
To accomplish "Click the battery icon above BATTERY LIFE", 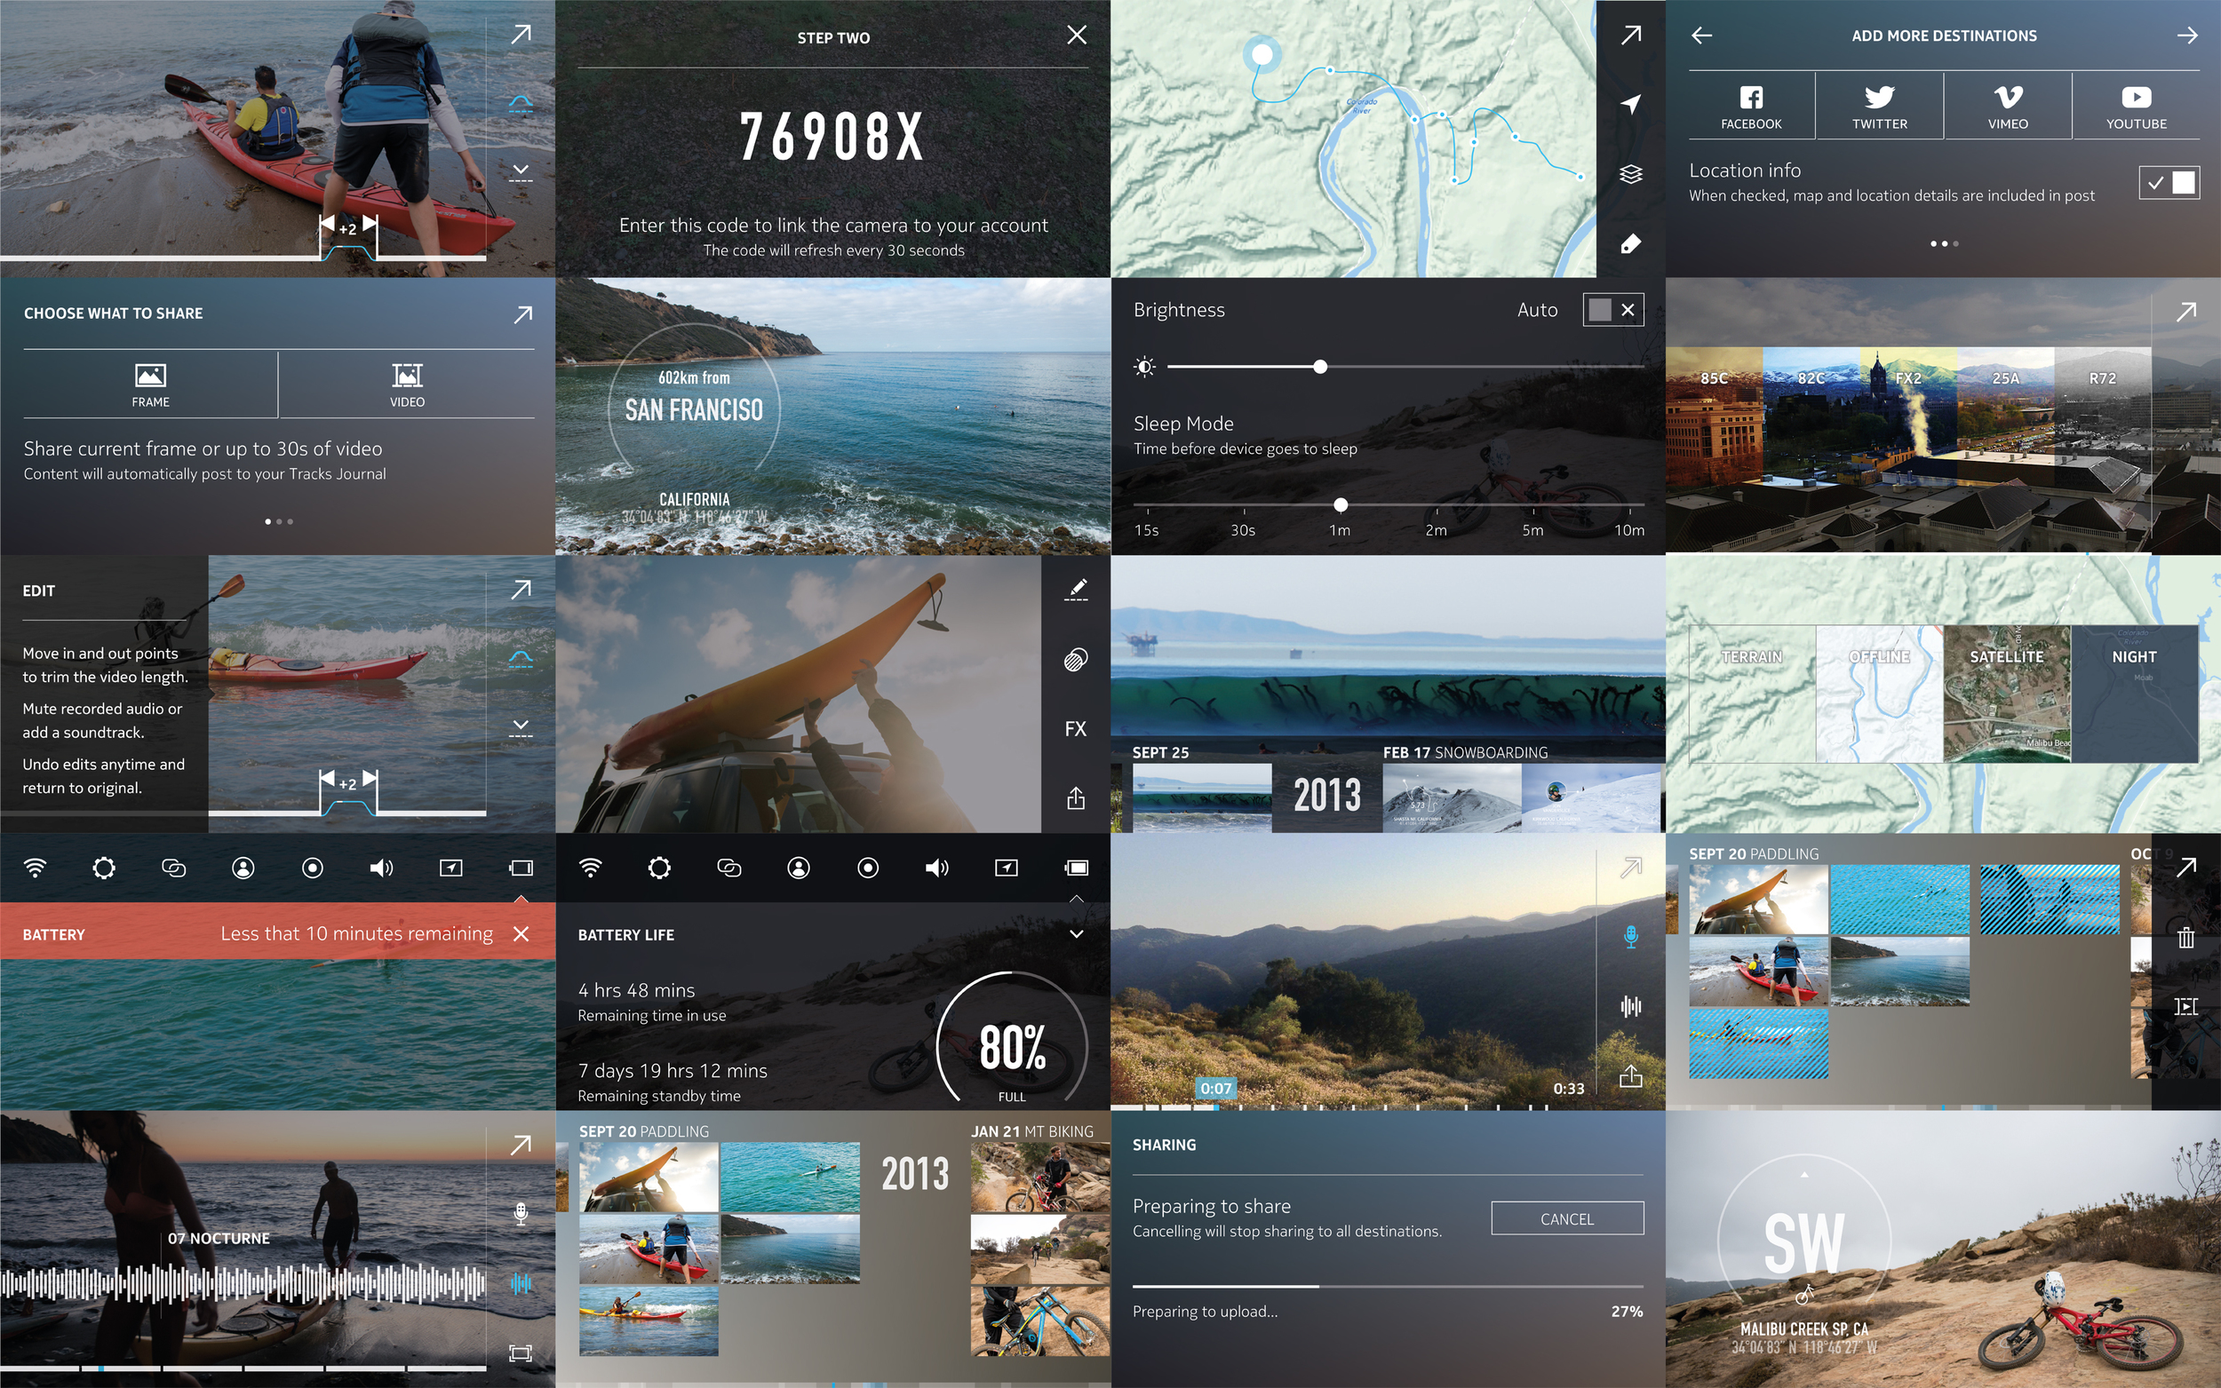I will point(1076,868).
